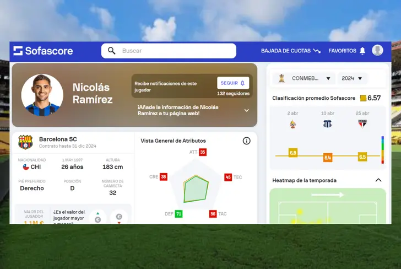
Task: Click Nicolás Ramírez player photo
Action: (x=42, y=95)
